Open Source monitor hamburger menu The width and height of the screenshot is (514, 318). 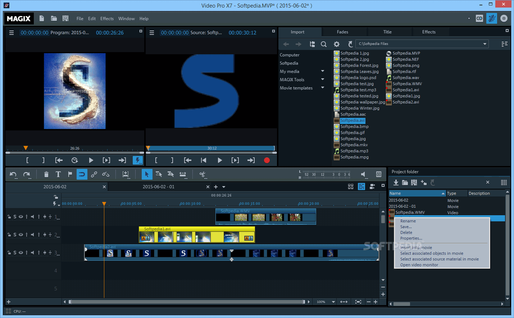(x=152, y=33)
